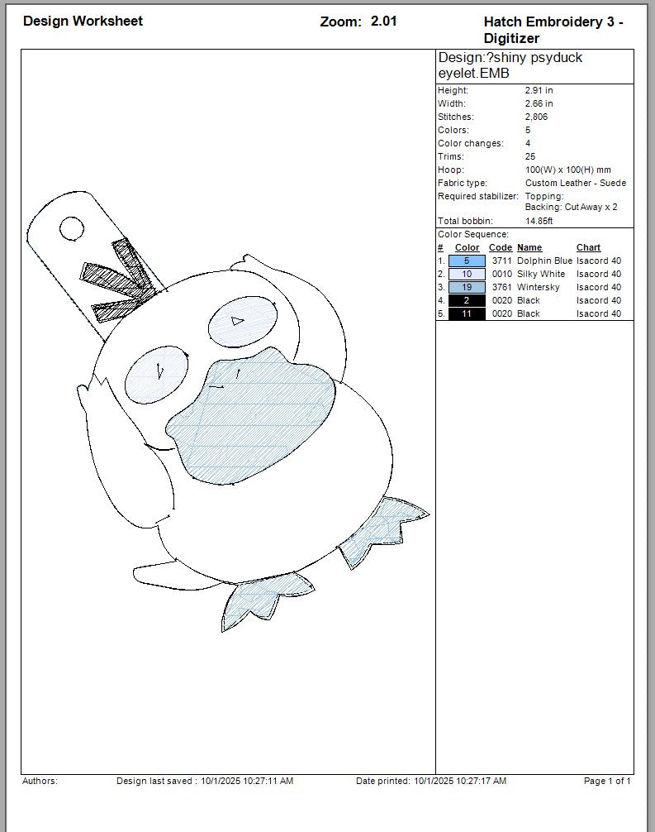Click the Code column header
Viewport: 655px width, 832px height.
pyautogui.click(x=501, y=247)
